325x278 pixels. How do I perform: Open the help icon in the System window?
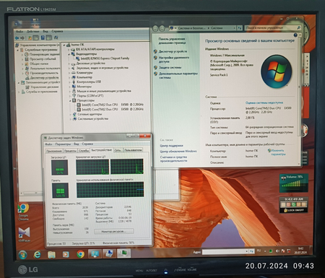295,35
